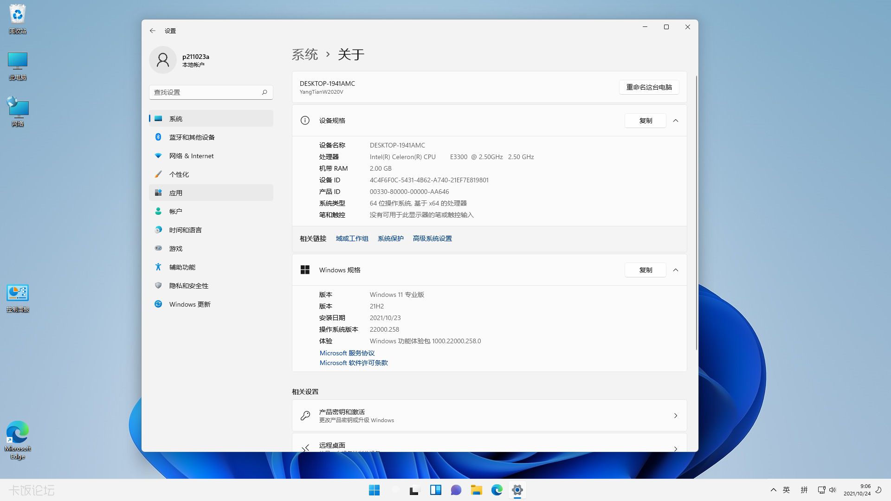
Task: Open Windows 更新 settings
Action: coord(211,304)
